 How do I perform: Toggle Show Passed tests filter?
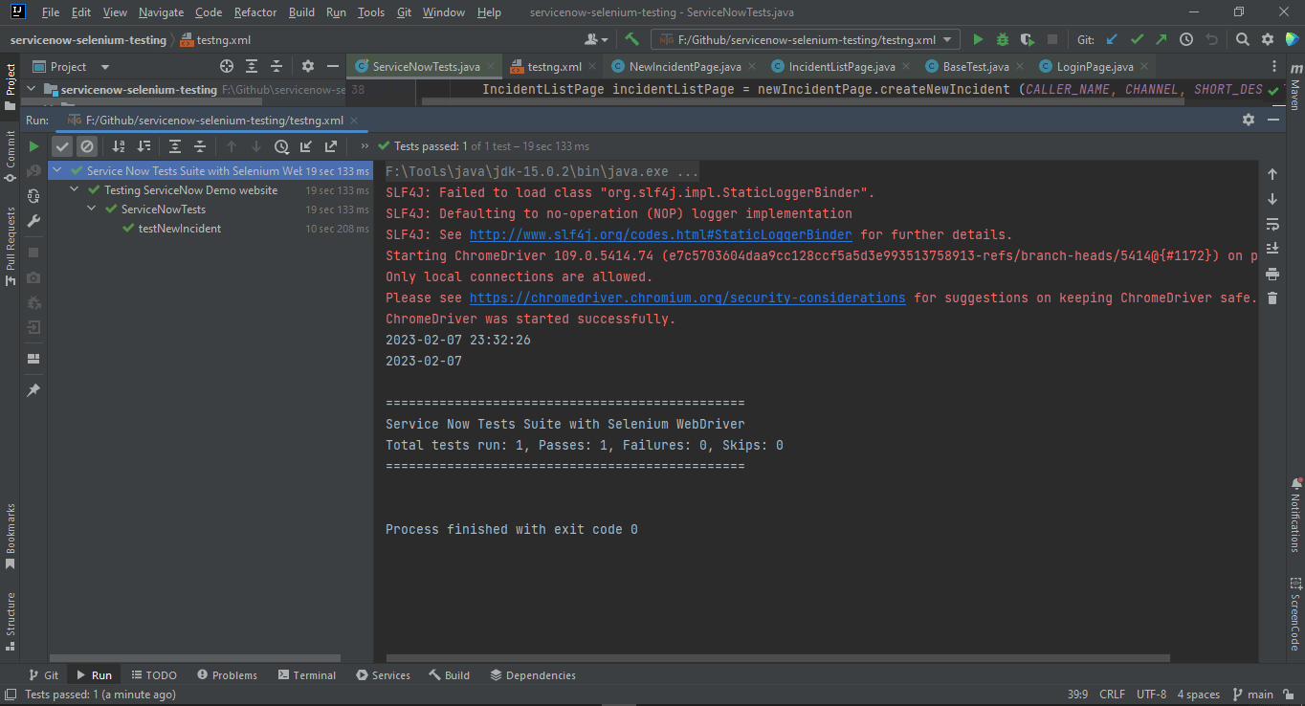(62, 146)
